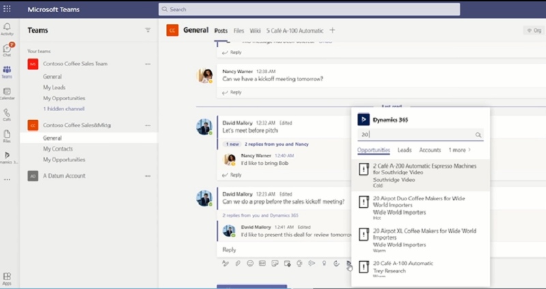
Task: Open more options for Contoso Coffee Sales&Mktg
Action: 148,125
